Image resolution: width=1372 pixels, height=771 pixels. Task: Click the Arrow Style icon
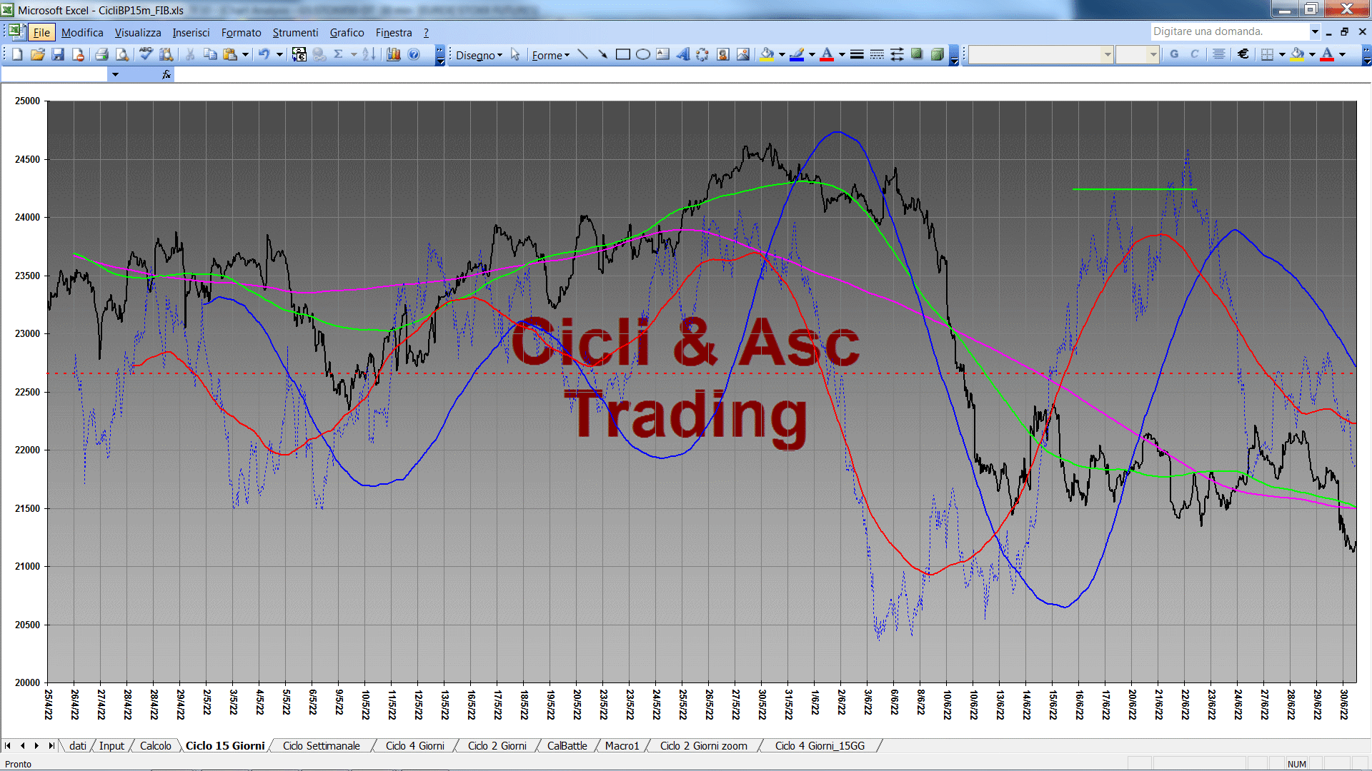897,54
